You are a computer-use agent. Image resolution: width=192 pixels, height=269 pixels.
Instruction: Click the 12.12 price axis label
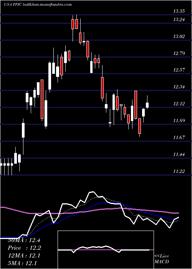click(x=179, y=104)
